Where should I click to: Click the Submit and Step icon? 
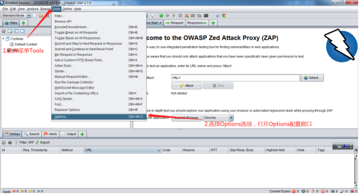pyautogui.click(x=167, y=16)
